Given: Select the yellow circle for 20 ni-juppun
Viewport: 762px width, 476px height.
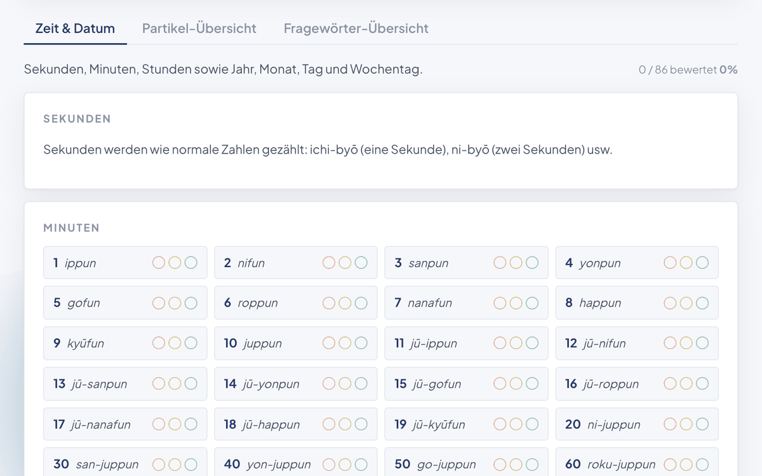Looking at the screenshot, I should pos(686,424).
